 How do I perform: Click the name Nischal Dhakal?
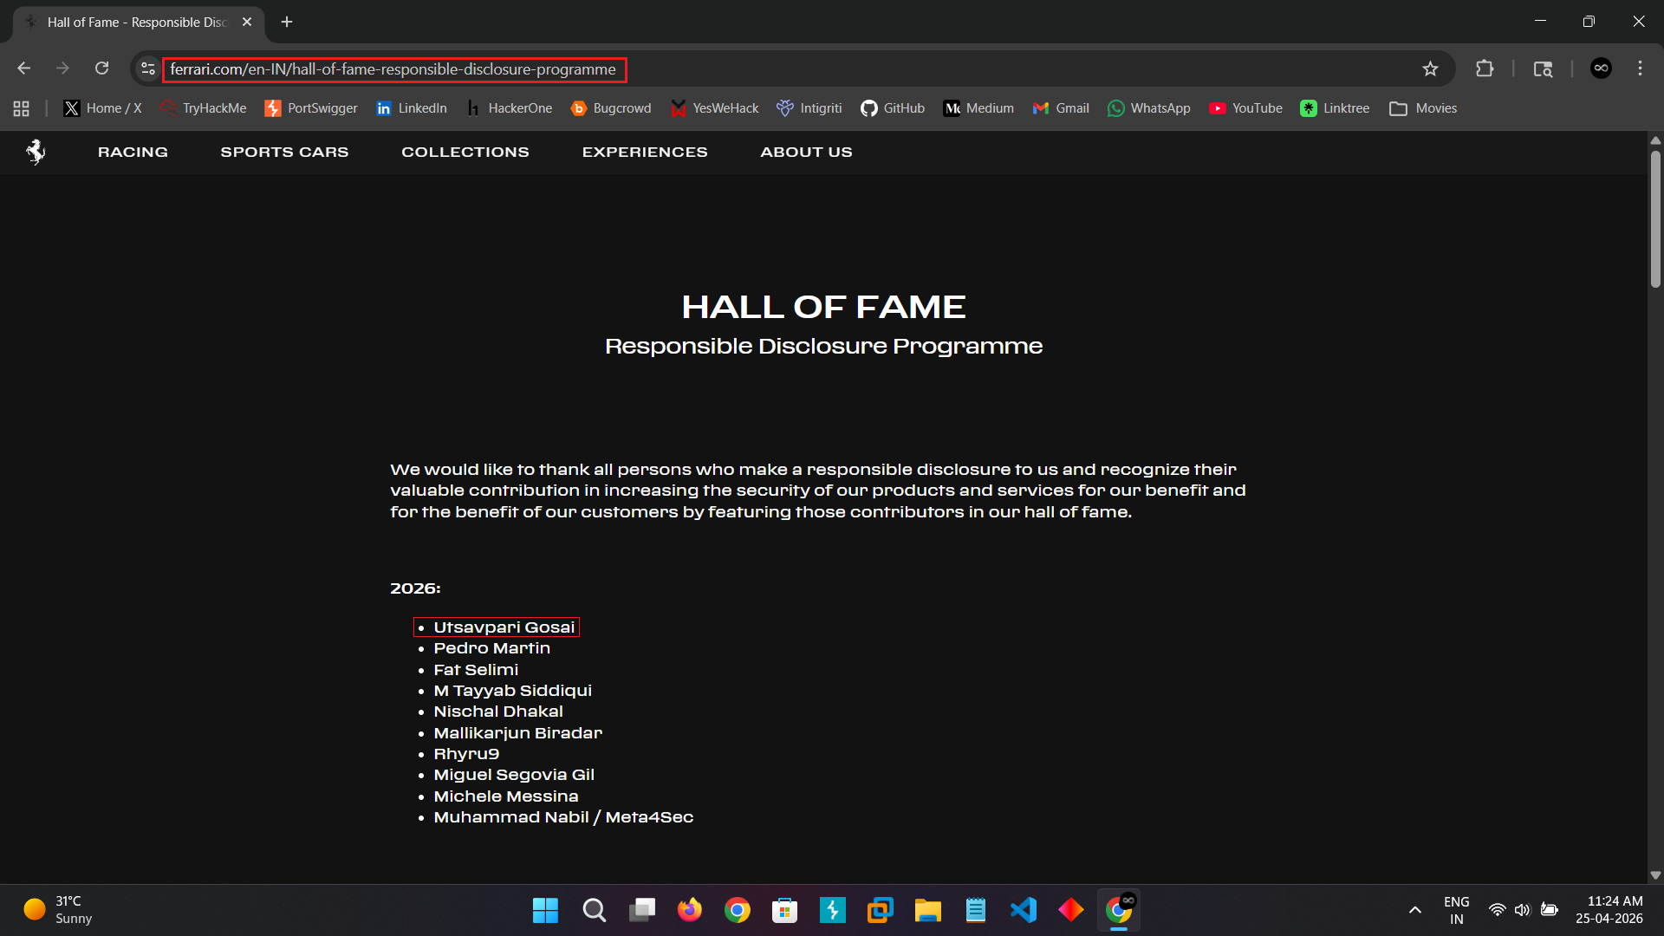click(x=498, y=712)
